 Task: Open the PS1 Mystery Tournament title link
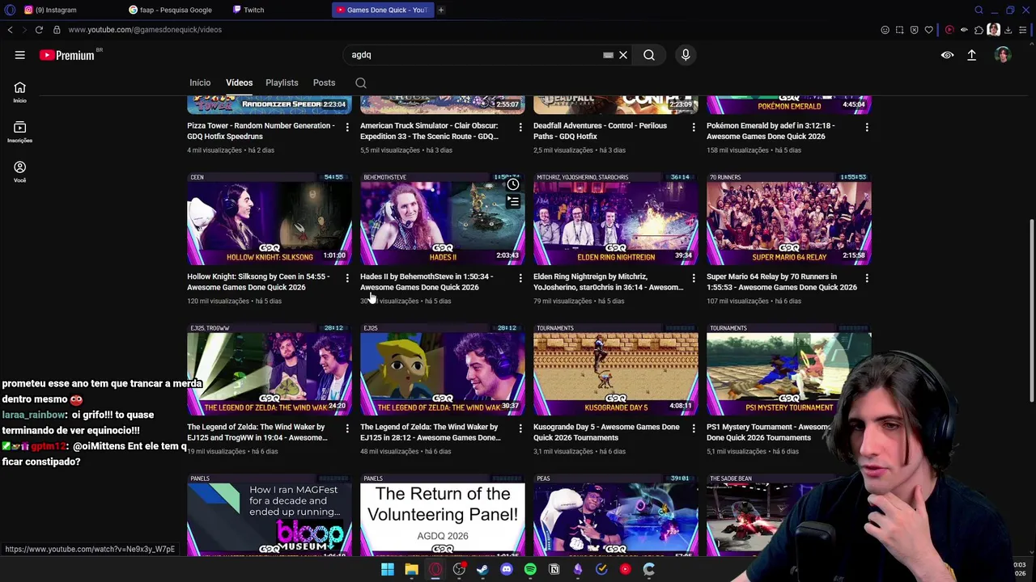(769, 432)
